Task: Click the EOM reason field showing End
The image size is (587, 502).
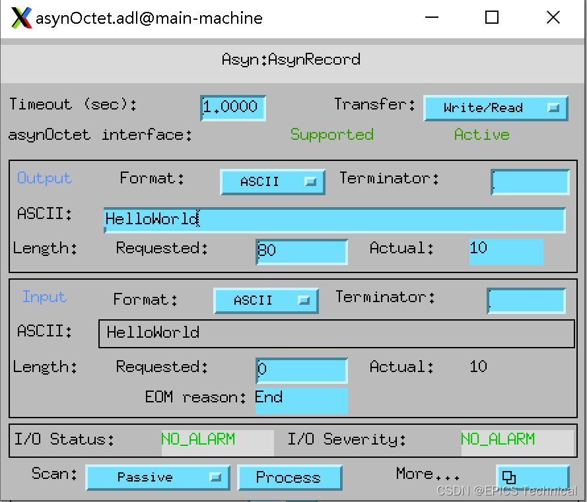Action: pyautogui.click(x=301, y=400)
